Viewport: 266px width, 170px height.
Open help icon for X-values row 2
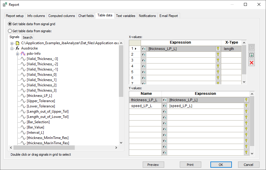coord(218,54)
